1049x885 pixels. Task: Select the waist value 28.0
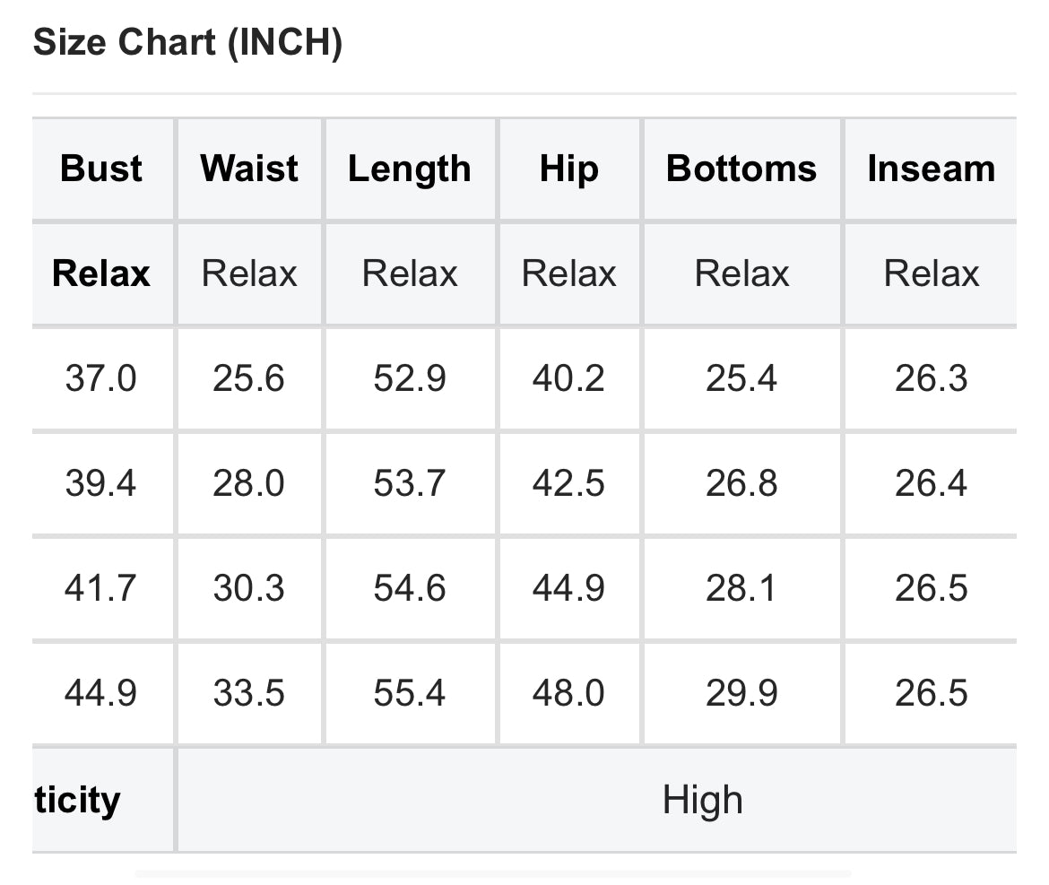pyautogui.click(x=249, y=483)
